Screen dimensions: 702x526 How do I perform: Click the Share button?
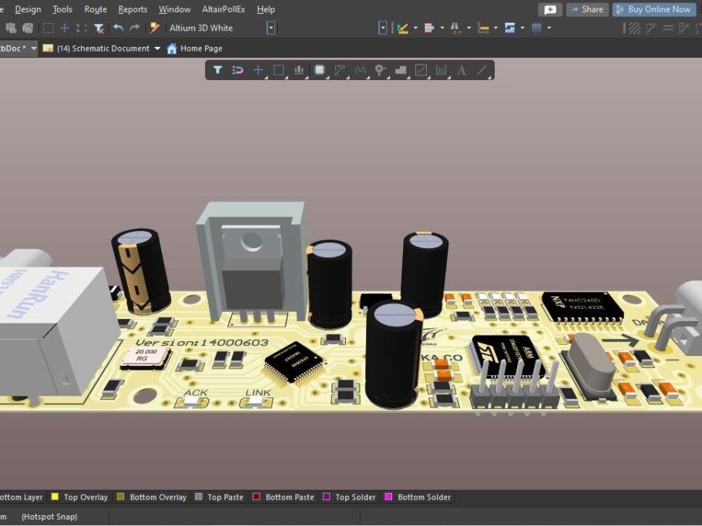pyautogui.click(x=587, y=9)
